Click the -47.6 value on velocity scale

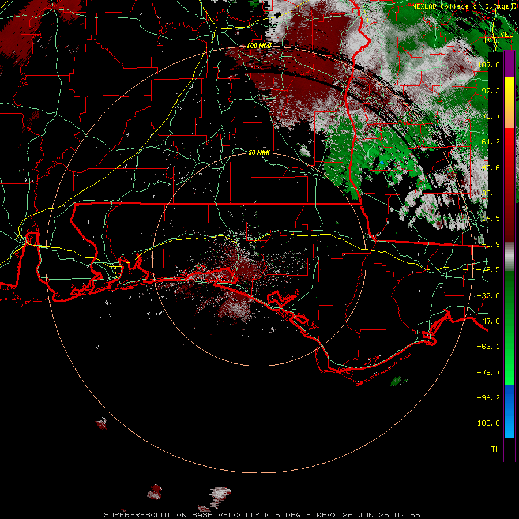(488, 321)
